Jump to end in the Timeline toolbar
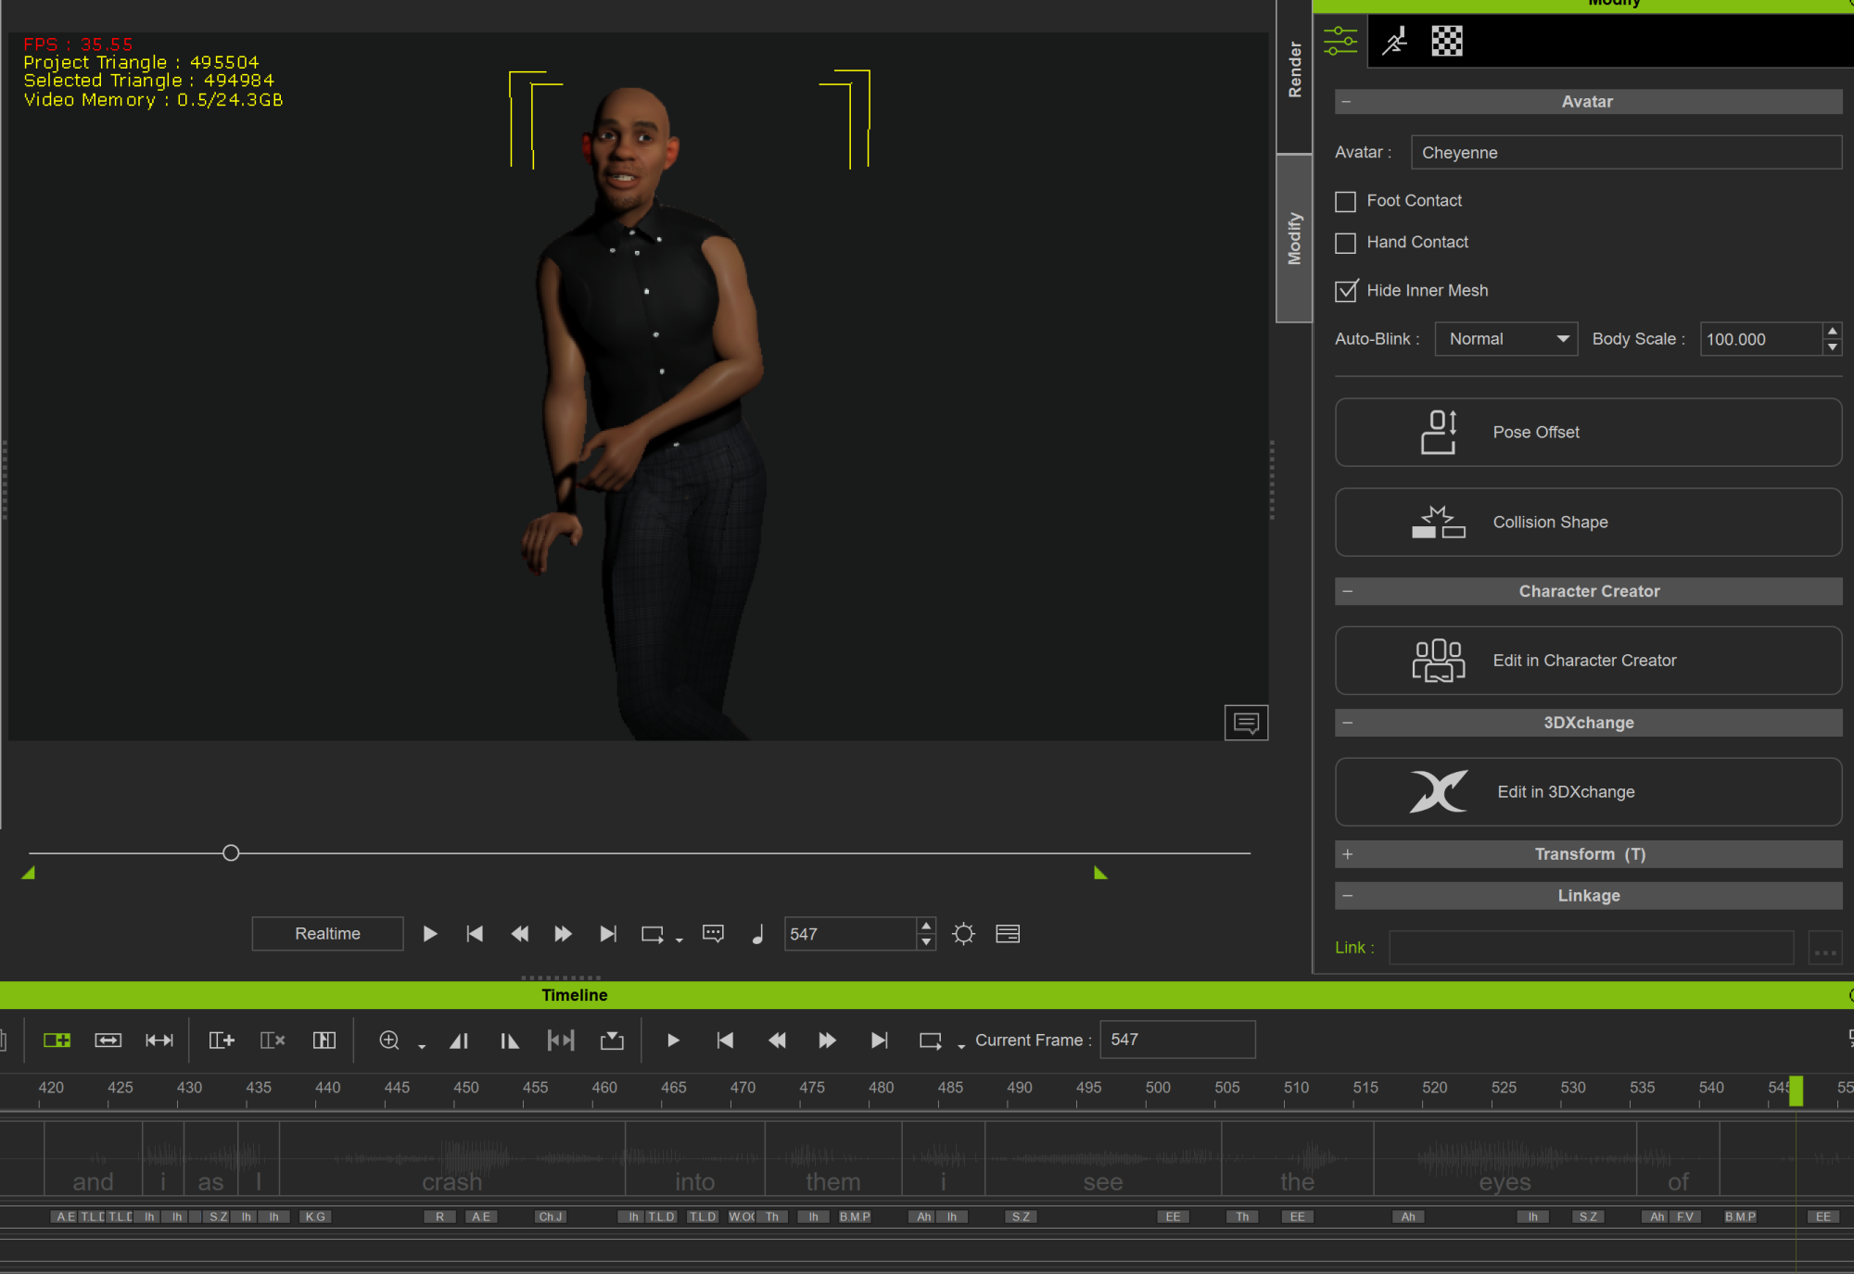The image size is (1854, 1274). tap(879, 1041)
